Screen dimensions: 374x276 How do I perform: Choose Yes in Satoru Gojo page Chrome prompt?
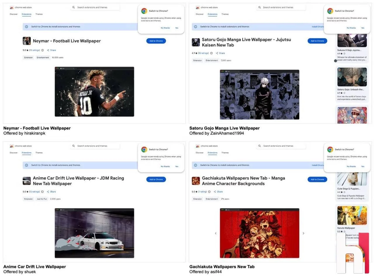click(363, 28)
